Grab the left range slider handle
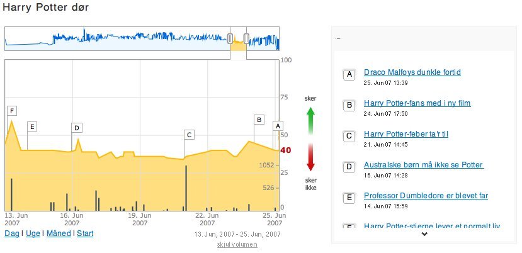The image size is (522, 253). point(230,38)
